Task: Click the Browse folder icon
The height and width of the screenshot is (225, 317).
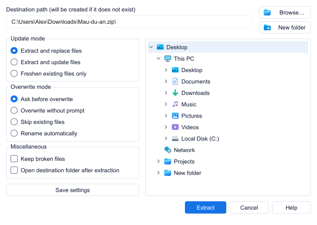Action: pyautogui.click(x=267, y=12)
